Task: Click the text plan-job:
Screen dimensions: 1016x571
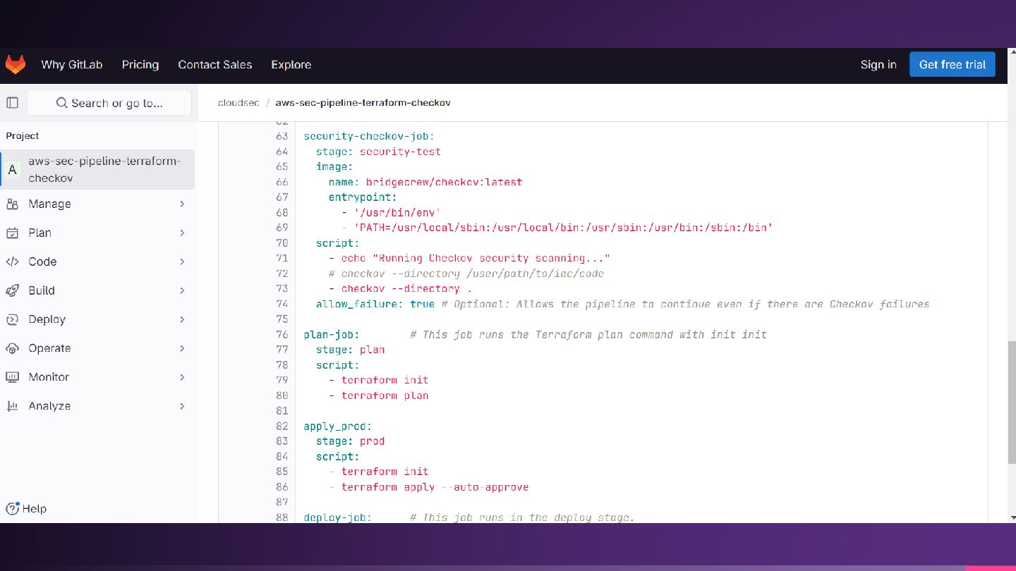Action: coord(332,334)
